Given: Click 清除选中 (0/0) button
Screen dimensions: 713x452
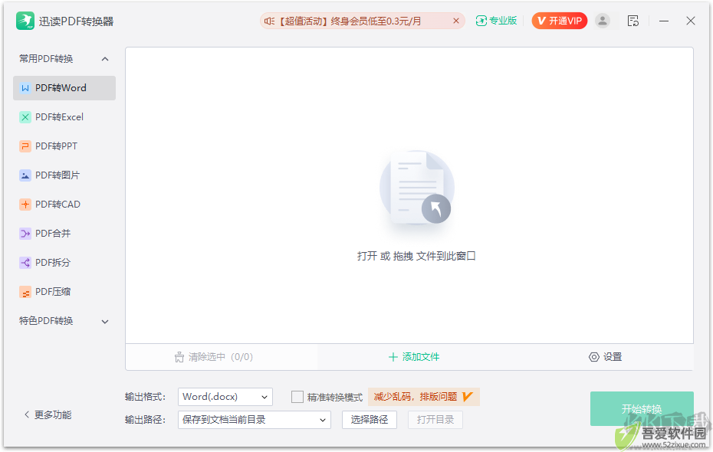Looking at the screenshot, I should click(213, 357).
